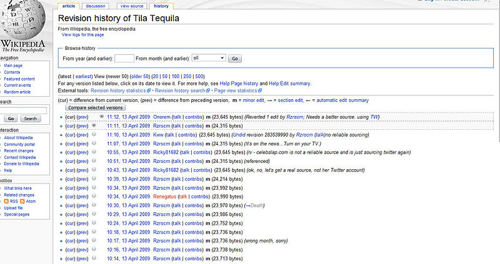The height and width of the screenshot is (264, 500).
Task: Open the view source tab
Action: pos(131,6)
